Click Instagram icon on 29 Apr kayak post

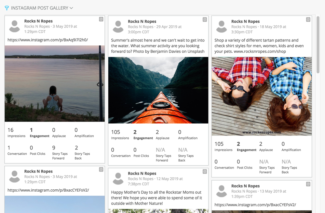point(205,20)
